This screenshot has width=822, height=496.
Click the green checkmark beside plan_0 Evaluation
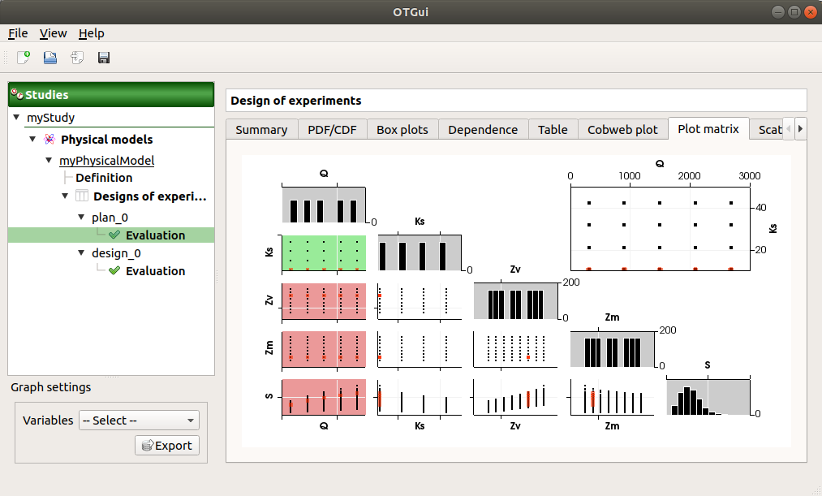114,235
